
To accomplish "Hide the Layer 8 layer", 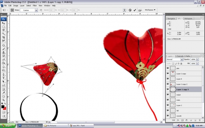I will [168, 79].
